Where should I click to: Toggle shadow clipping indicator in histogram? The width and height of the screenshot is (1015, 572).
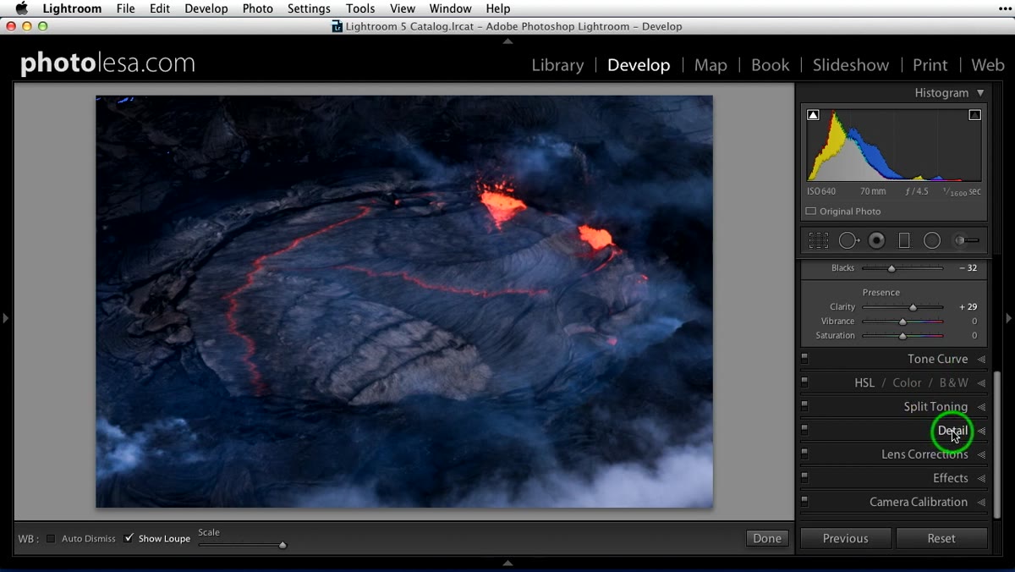click(813, 115)
